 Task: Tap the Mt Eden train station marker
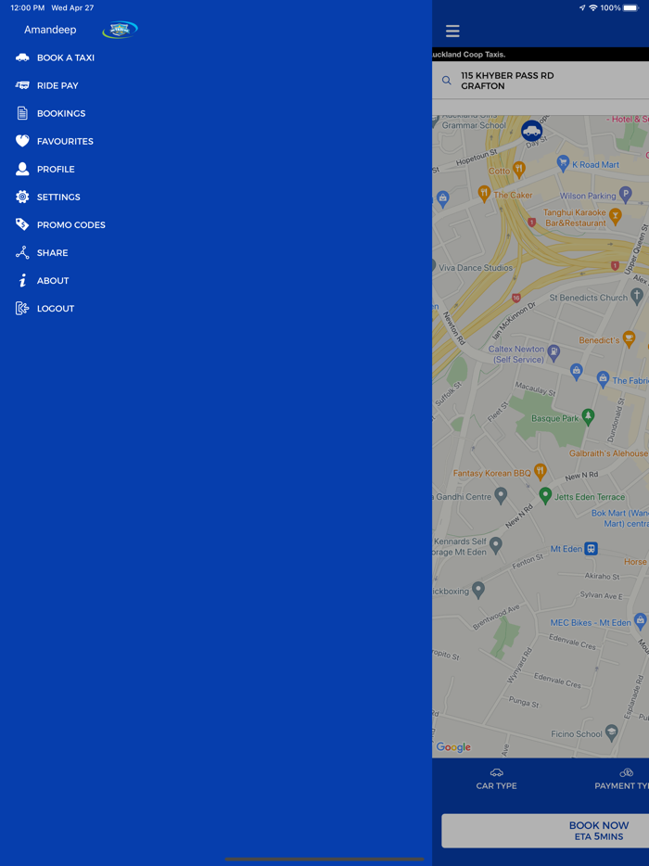(x=591, y=548)
